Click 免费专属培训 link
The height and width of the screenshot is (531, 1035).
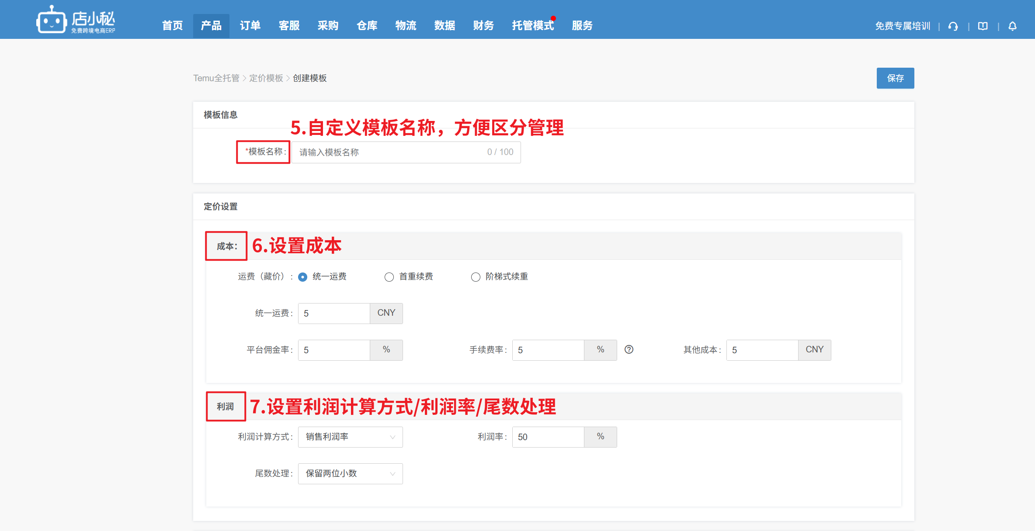tap(902, 26)
